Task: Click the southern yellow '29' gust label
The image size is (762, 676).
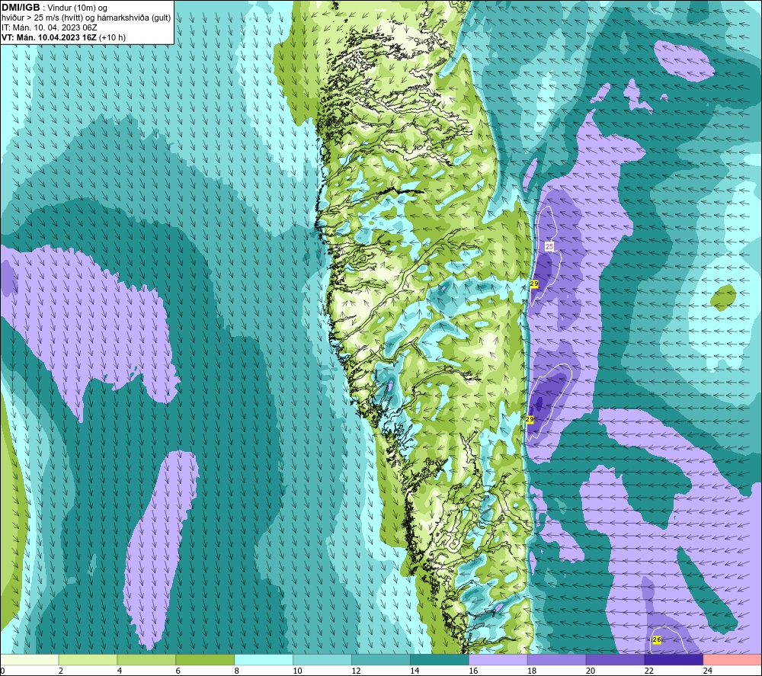Action: click(x=530, y=419)
